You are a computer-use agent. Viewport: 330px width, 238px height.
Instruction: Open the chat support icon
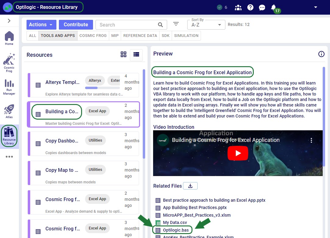(262, 8)
